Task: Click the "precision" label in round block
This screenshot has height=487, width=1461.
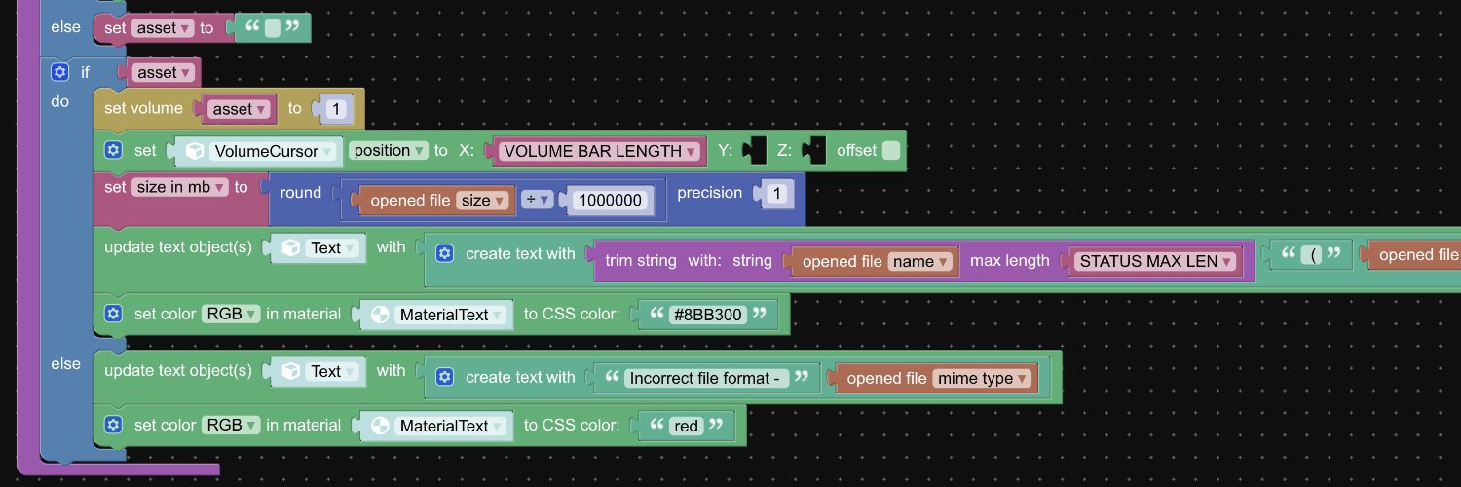Action: (x=709, y=193)
